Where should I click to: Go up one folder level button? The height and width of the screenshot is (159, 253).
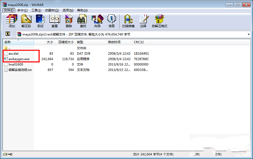[8, 34]
